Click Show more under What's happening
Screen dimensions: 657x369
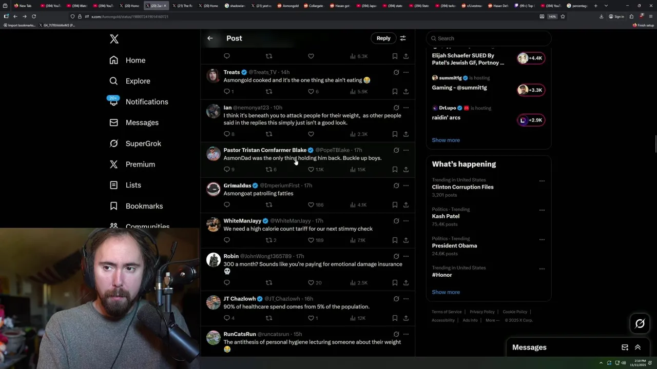pos(446,292)
